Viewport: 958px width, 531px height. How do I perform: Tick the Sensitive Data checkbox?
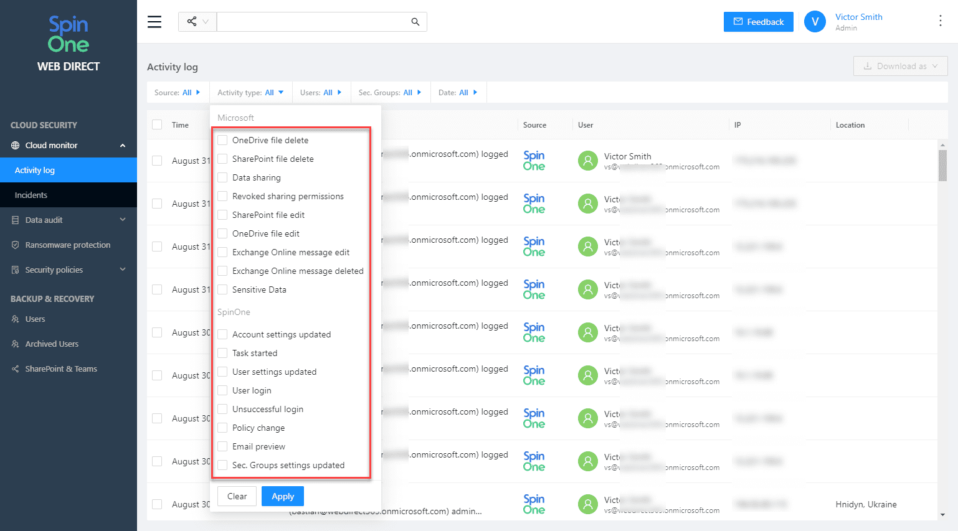click(x=222, y=289)
